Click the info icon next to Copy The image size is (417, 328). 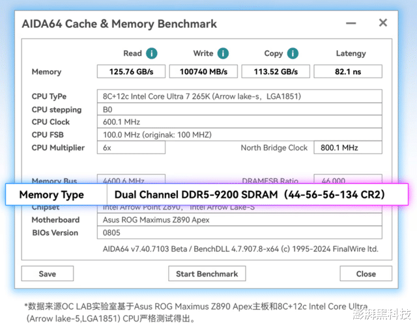click(293, 53)
